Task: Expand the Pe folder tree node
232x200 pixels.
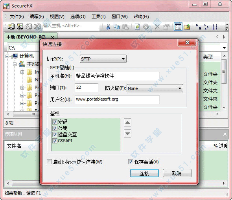Action: 22,88
